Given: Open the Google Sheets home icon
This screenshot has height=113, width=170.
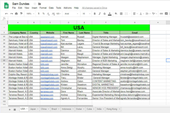Looking at the screenshot, I should [x=6, y=5].
